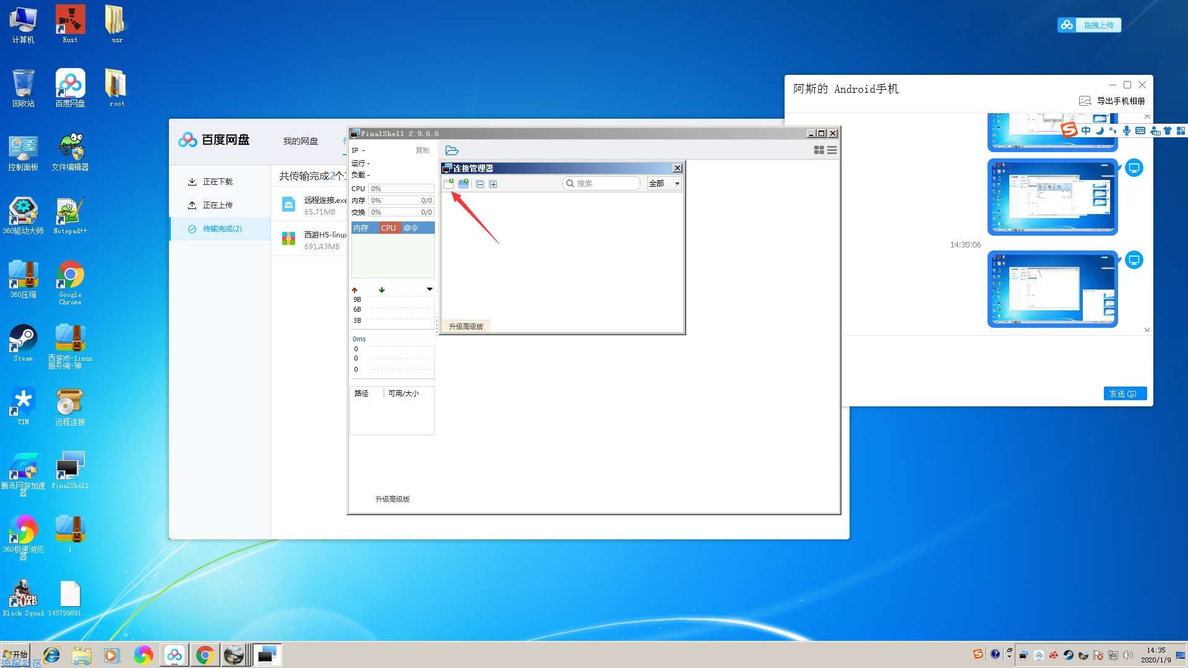Screen dimensions: 1188x668
Task: Expand all entries in 连接管理器 toolbar
Action: 493,184
